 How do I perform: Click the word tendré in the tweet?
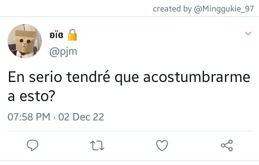pos(88,77)
